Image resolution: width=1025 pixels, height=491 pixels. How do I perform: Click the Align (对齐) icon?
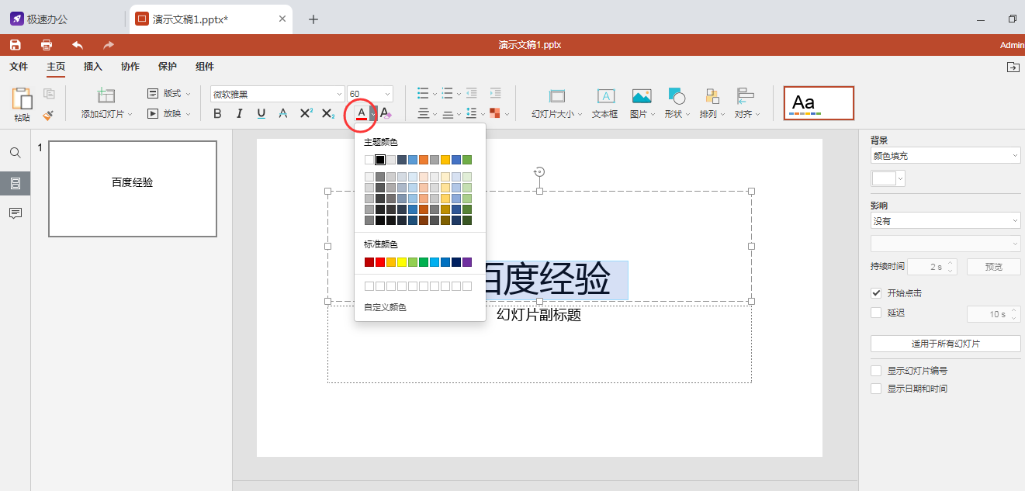coord(746,96)
